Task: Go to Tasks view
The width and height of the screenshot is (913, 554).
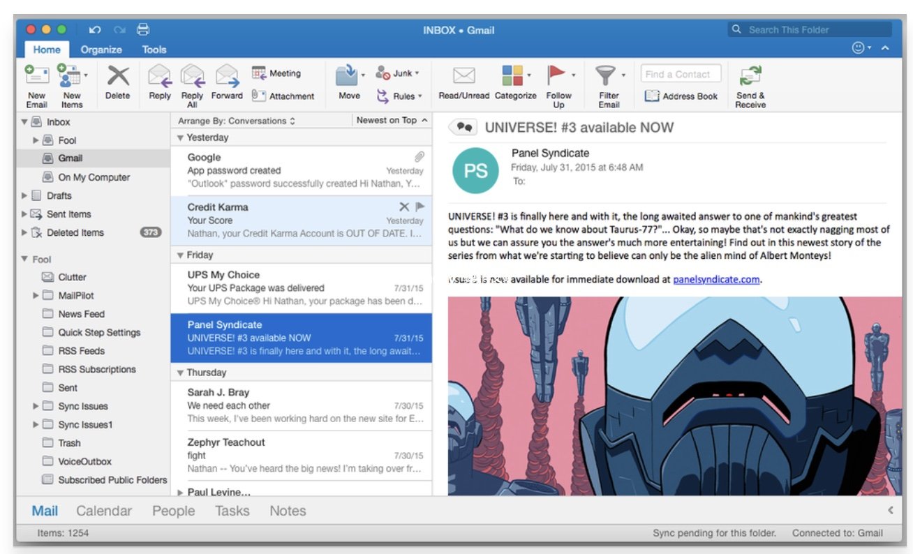Action: click(232, 511)
